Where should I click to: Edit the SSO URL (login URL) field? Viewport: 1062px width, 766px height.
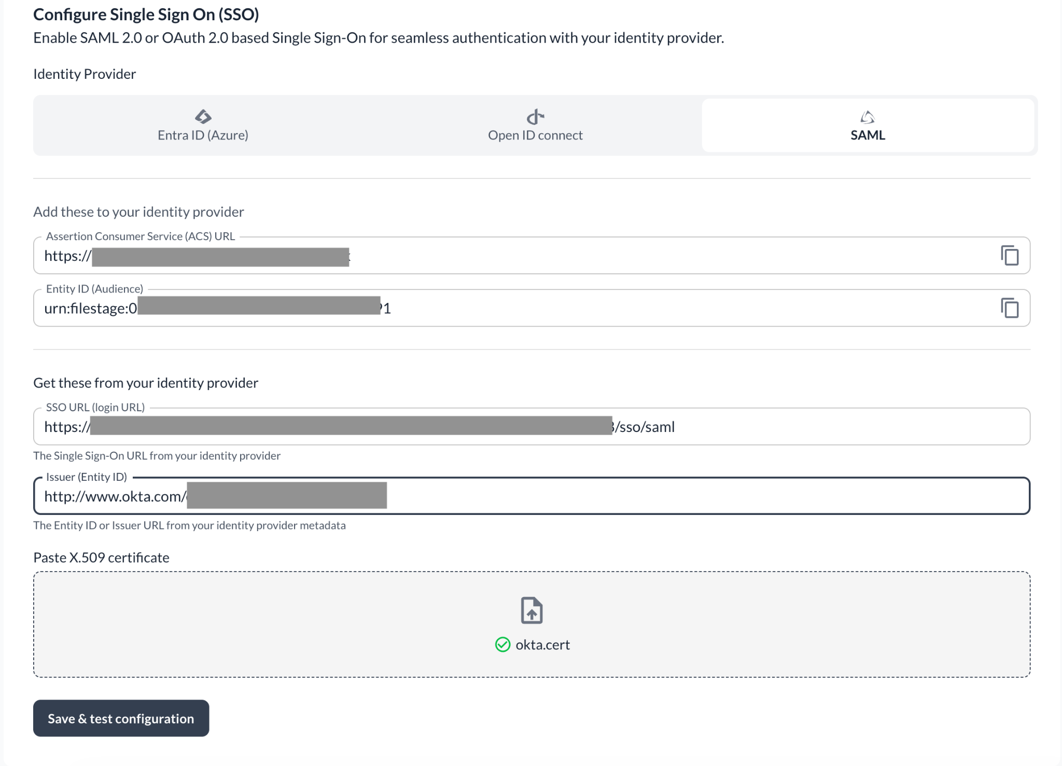coord(532,427)
